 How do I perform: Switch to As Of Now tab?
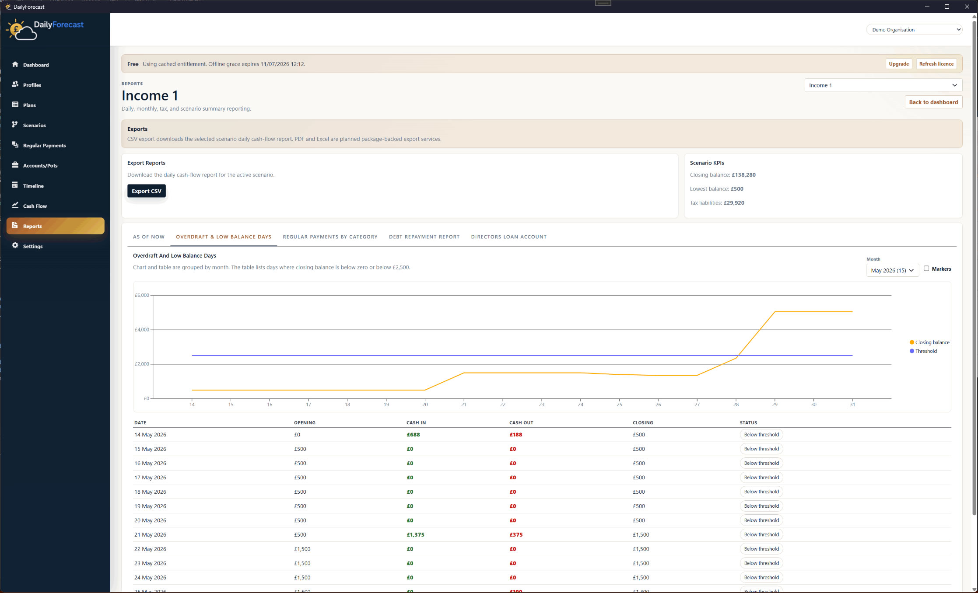tap(149, 237)
